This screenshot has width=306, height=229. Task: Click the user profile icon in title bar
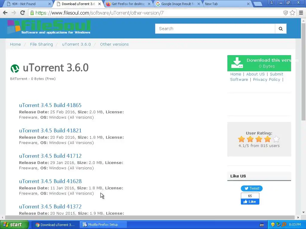(x=271, y=3)
